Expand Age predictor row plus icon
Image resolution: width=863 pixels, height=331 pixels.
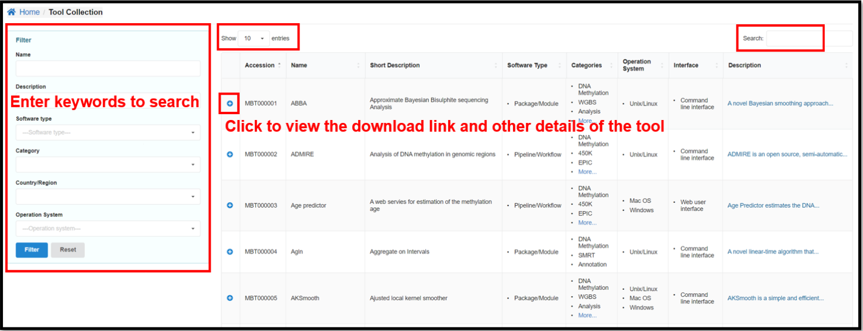click(x=230, y=205)
